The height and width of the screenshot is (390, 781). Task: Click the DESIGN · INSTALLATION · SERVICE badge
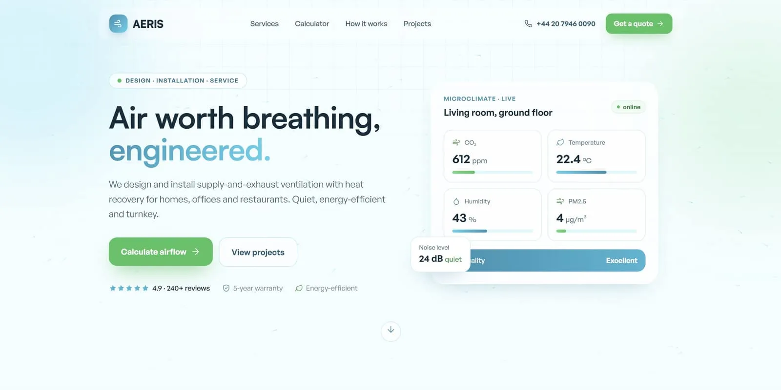(x=178, y=80)
